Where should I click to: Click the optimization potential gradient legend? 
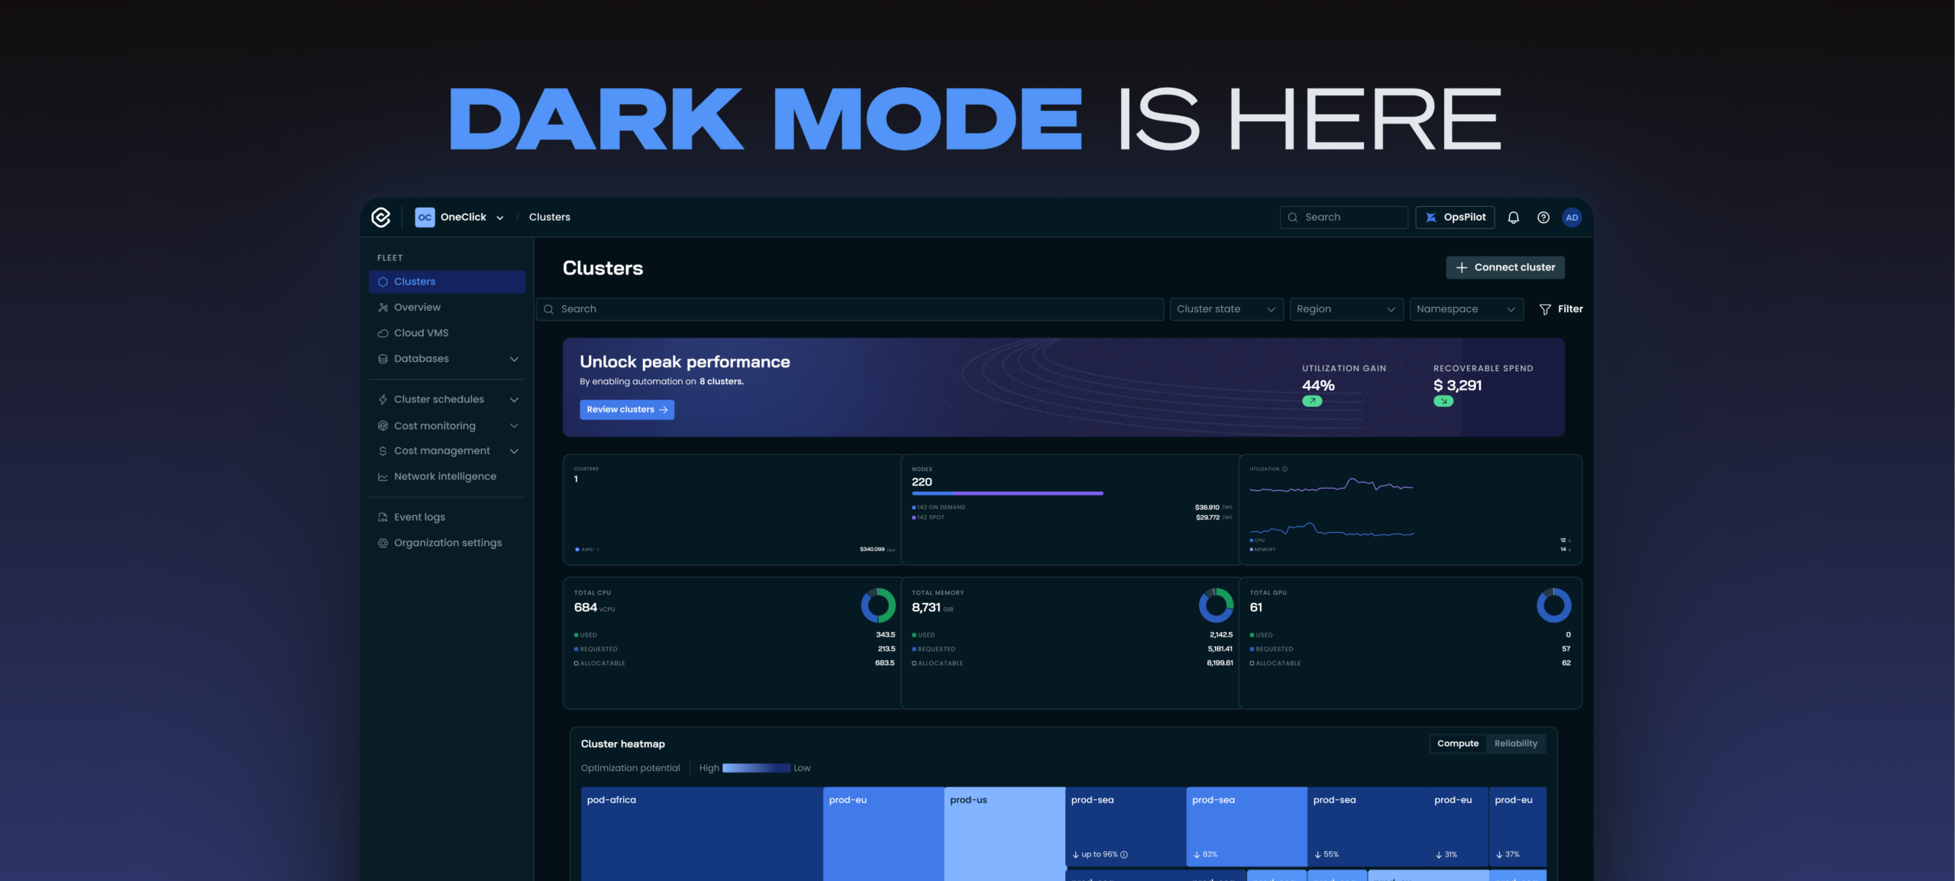[x=756, y=768]
